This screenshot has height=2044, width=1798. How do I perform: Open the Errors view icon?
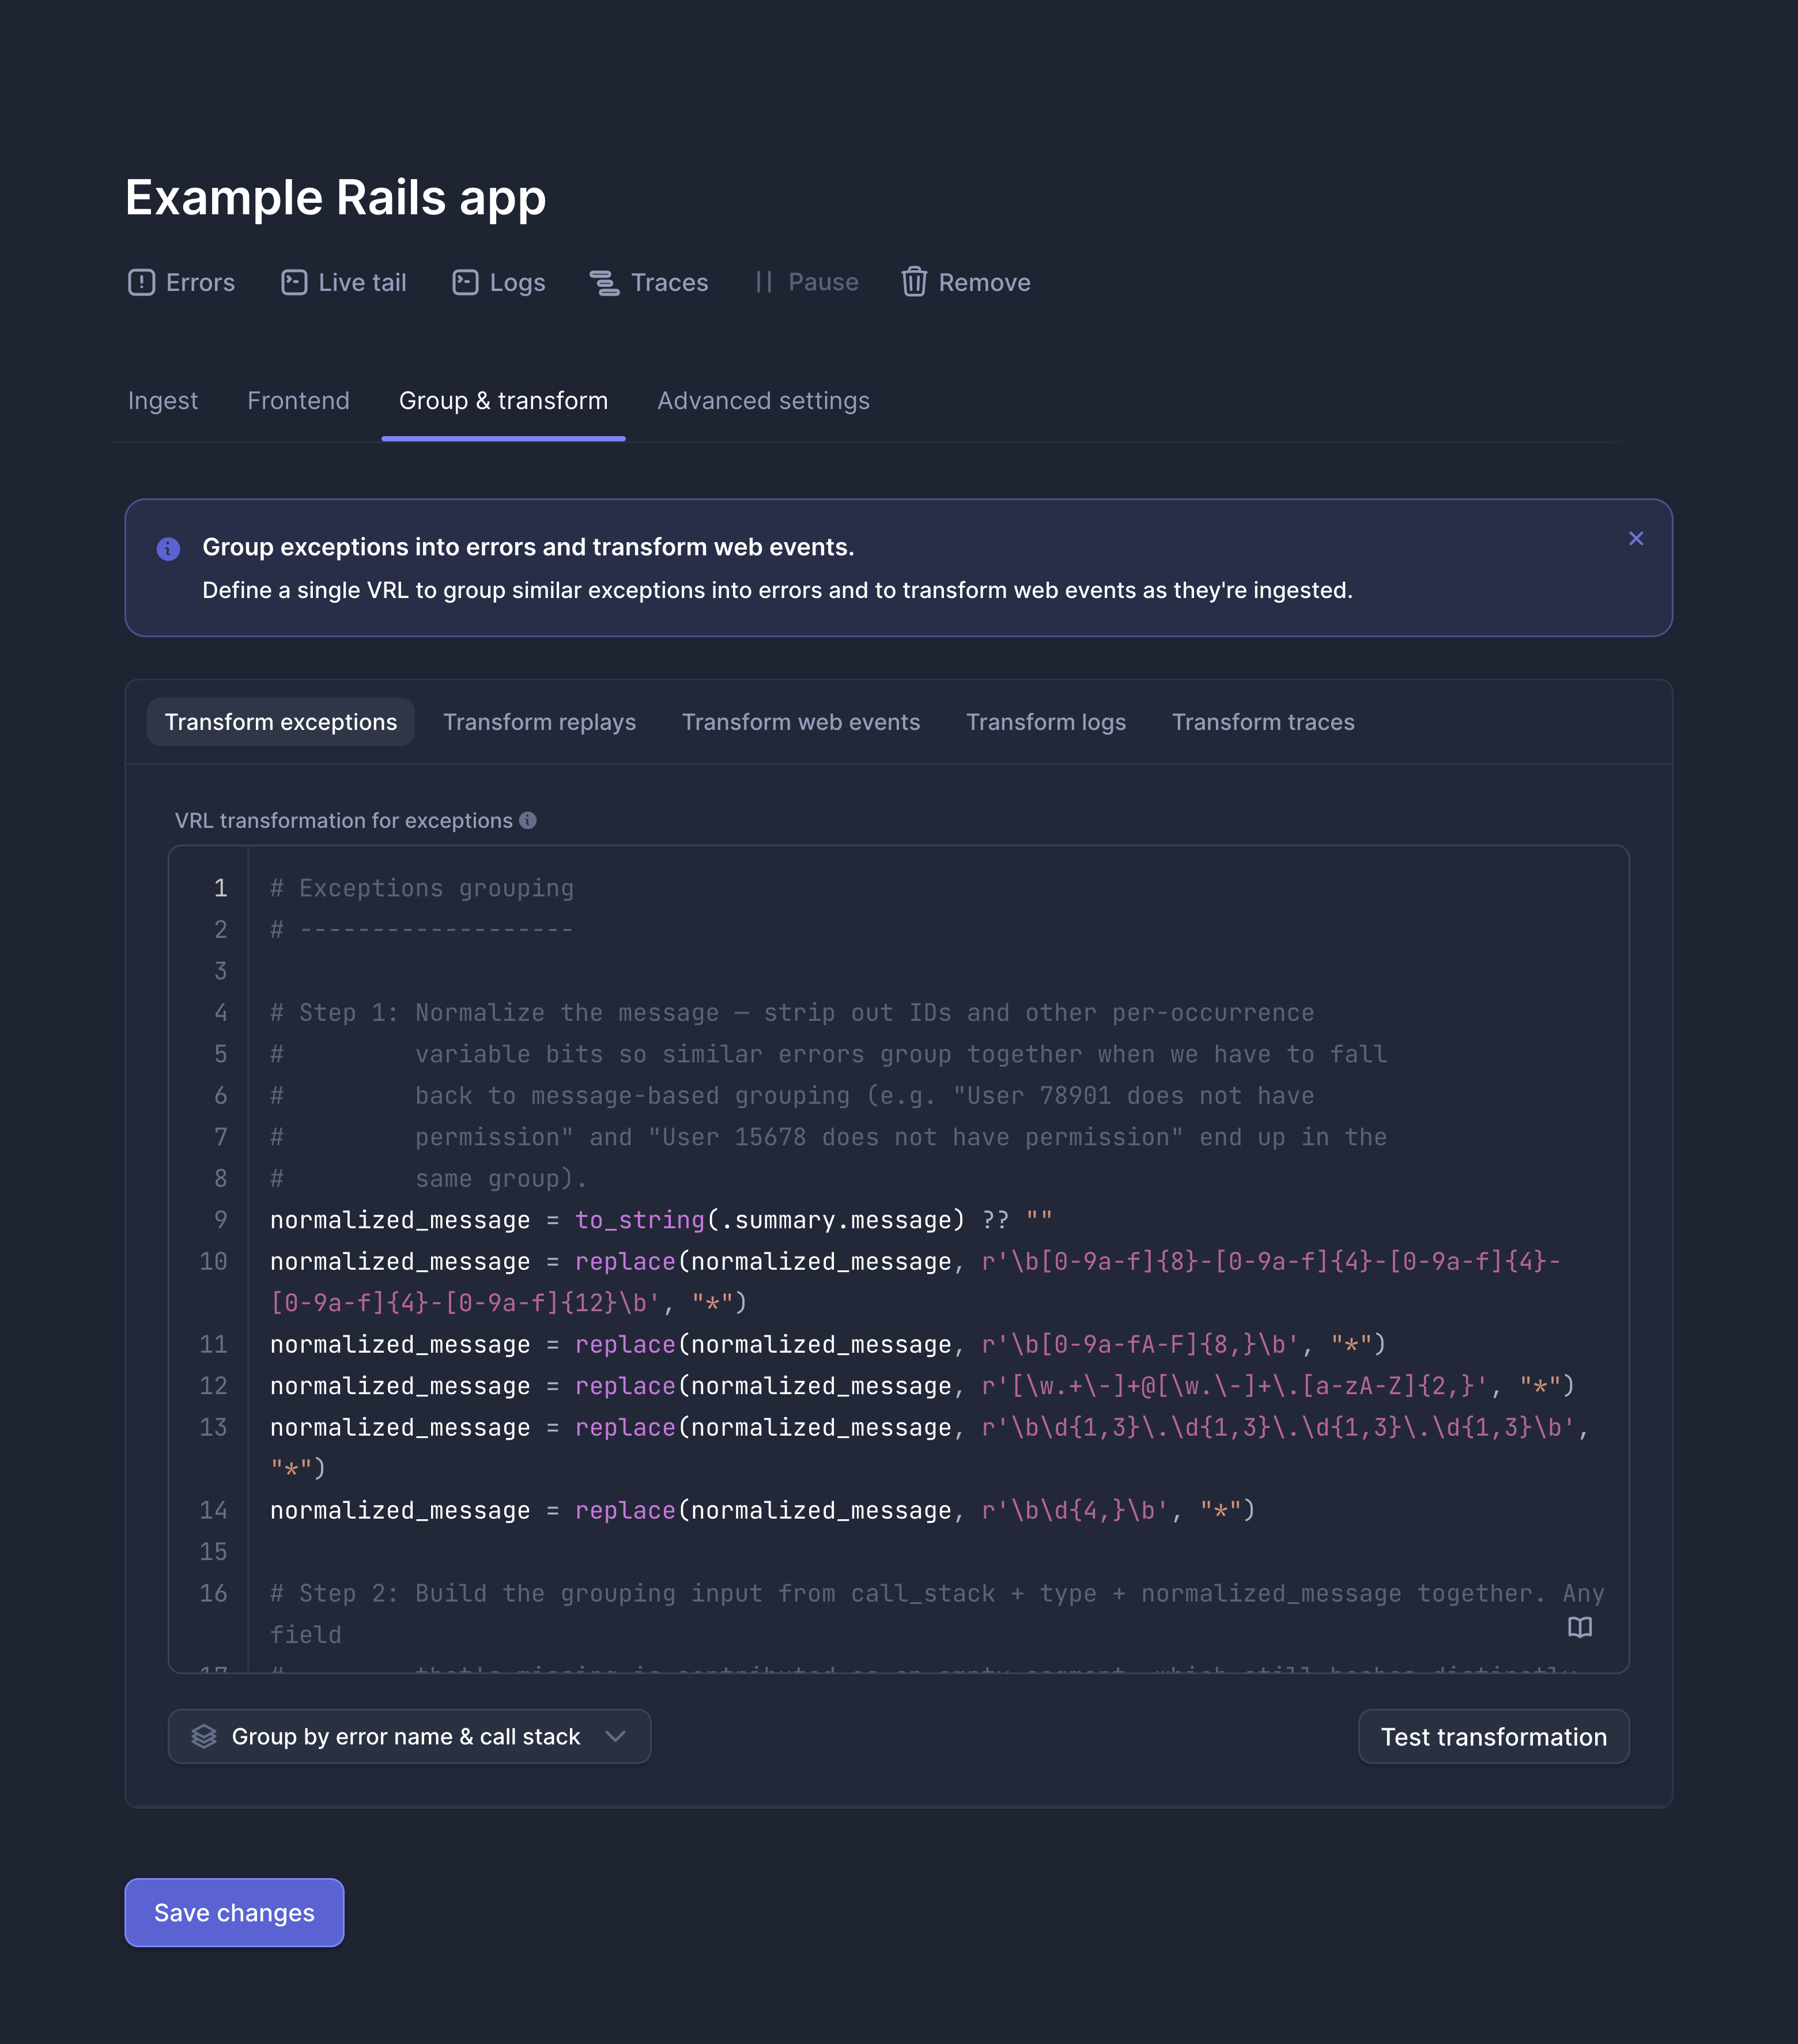141,282
